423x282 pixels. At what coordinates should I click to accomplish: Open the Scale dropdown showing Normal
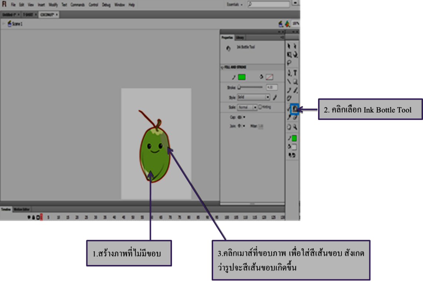click(x=247, y=107)
